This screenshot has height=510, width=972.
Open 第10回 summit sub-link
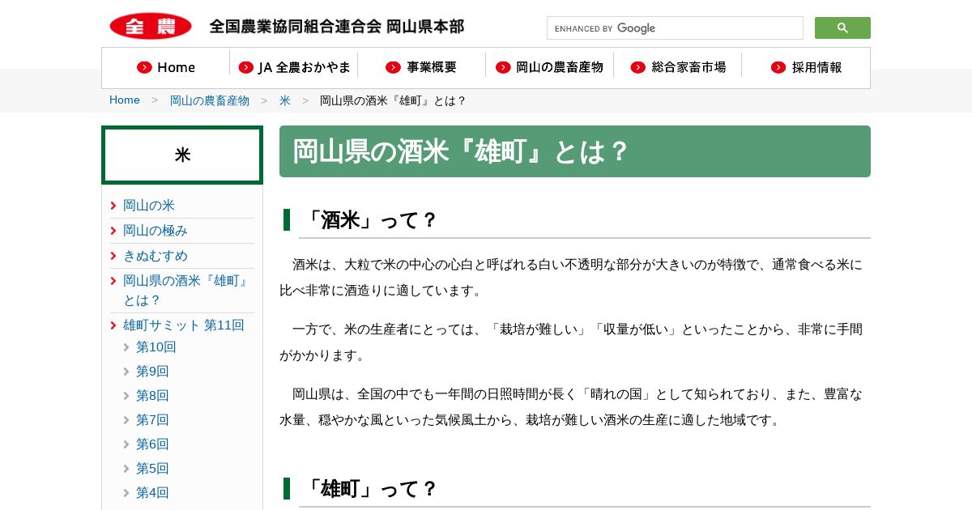point(156,347)
